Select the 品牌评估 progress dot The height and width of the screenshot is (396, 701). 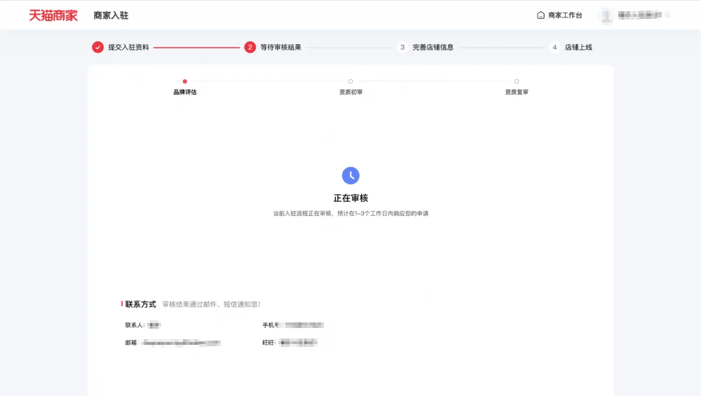[185, 81]
